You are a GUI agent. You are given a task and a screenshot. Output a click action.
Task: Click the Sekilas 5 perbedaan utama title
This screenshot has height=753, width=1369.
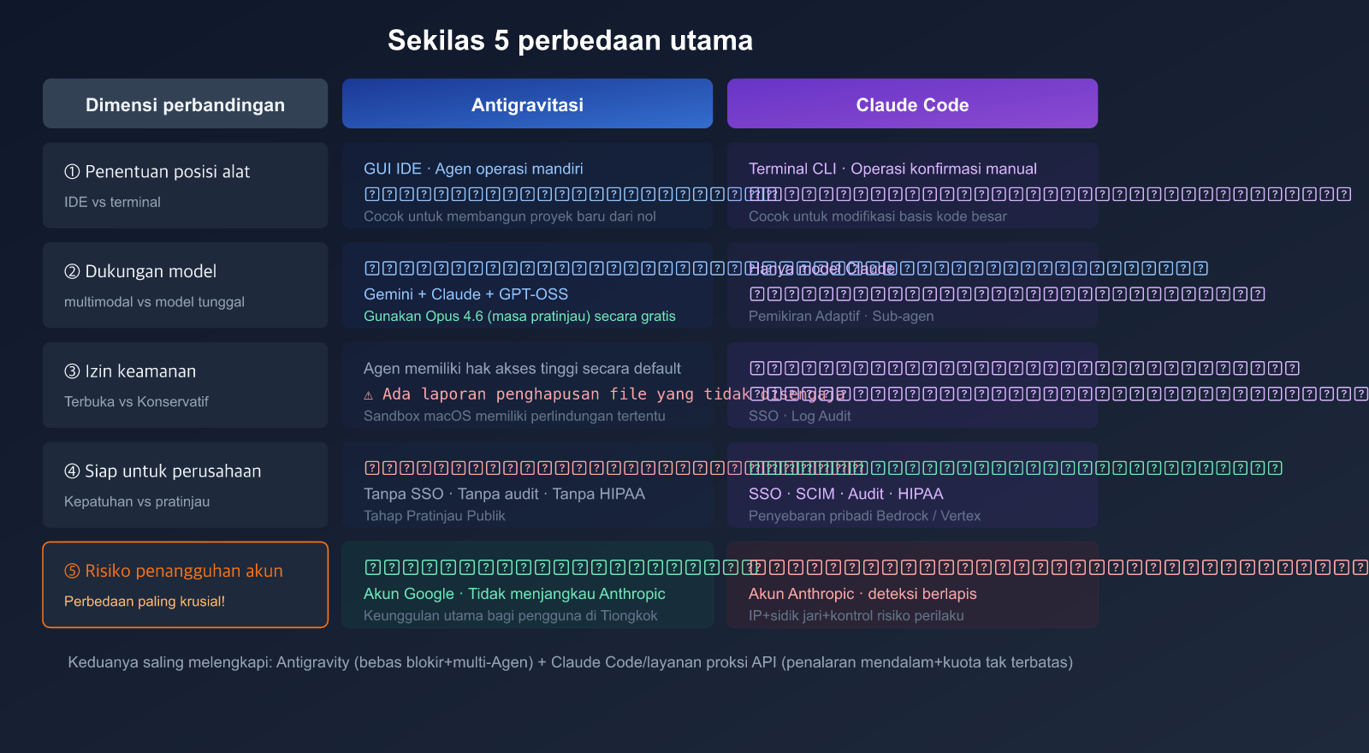[x=570, y=40]
